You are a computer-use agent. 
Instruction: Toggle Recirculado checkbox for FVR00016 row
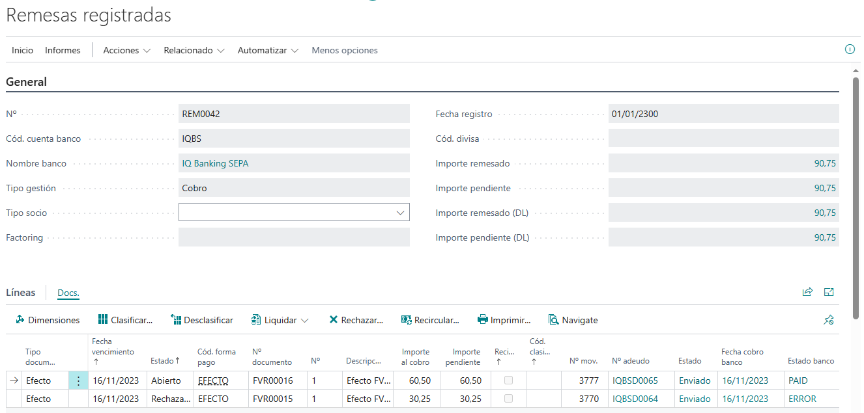pos(509,380)
